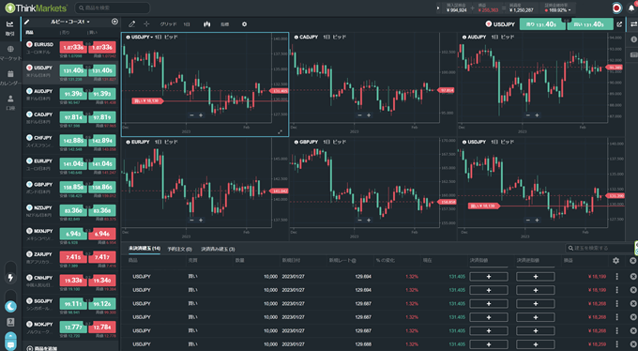Click the top bar 買い 131.405 buy button
Image resolution: width=638 pixels, height=351 pixels.
click(x=590, y=24)
